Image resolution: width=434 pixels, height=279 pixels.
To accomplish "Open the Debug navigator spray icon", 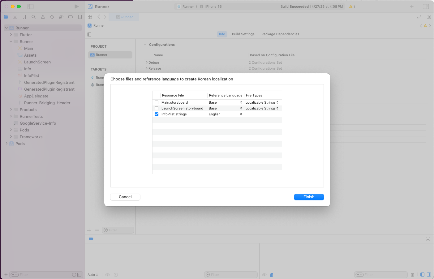I will (61, 17).
